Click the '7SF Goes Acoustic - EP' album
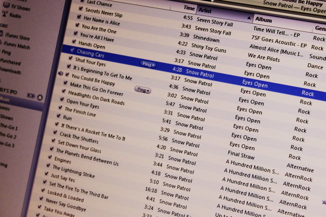 279,41
